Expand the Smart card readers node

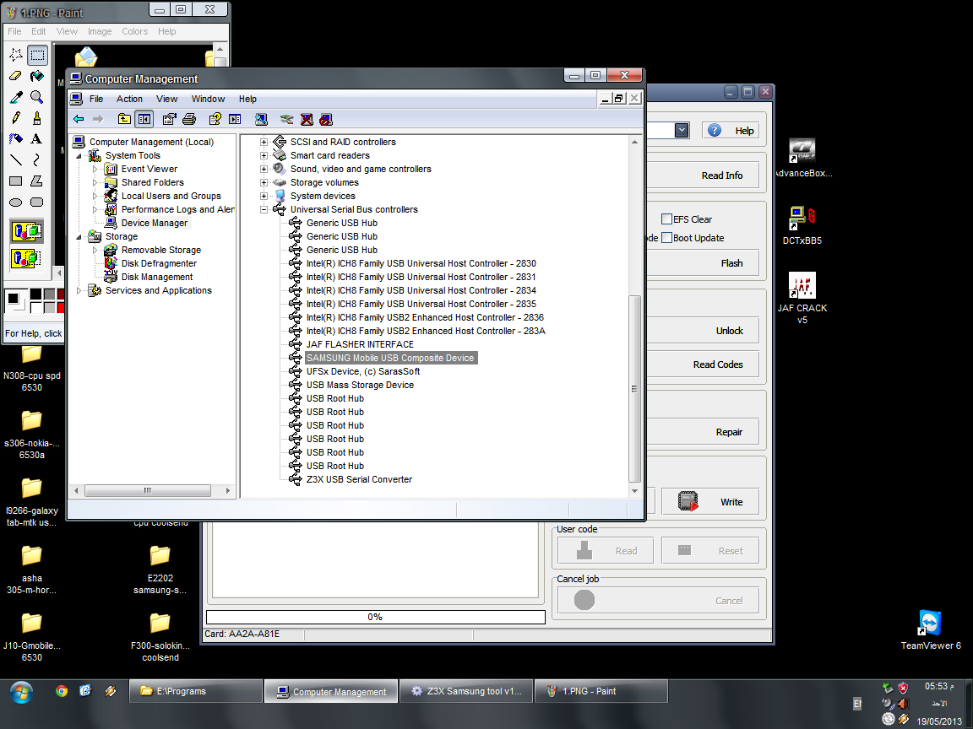pos(264,155)
